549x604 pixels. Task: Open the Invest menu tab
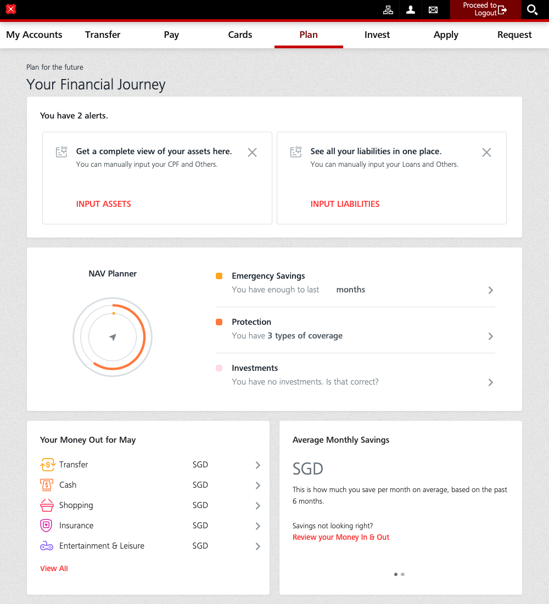(377, 35)
